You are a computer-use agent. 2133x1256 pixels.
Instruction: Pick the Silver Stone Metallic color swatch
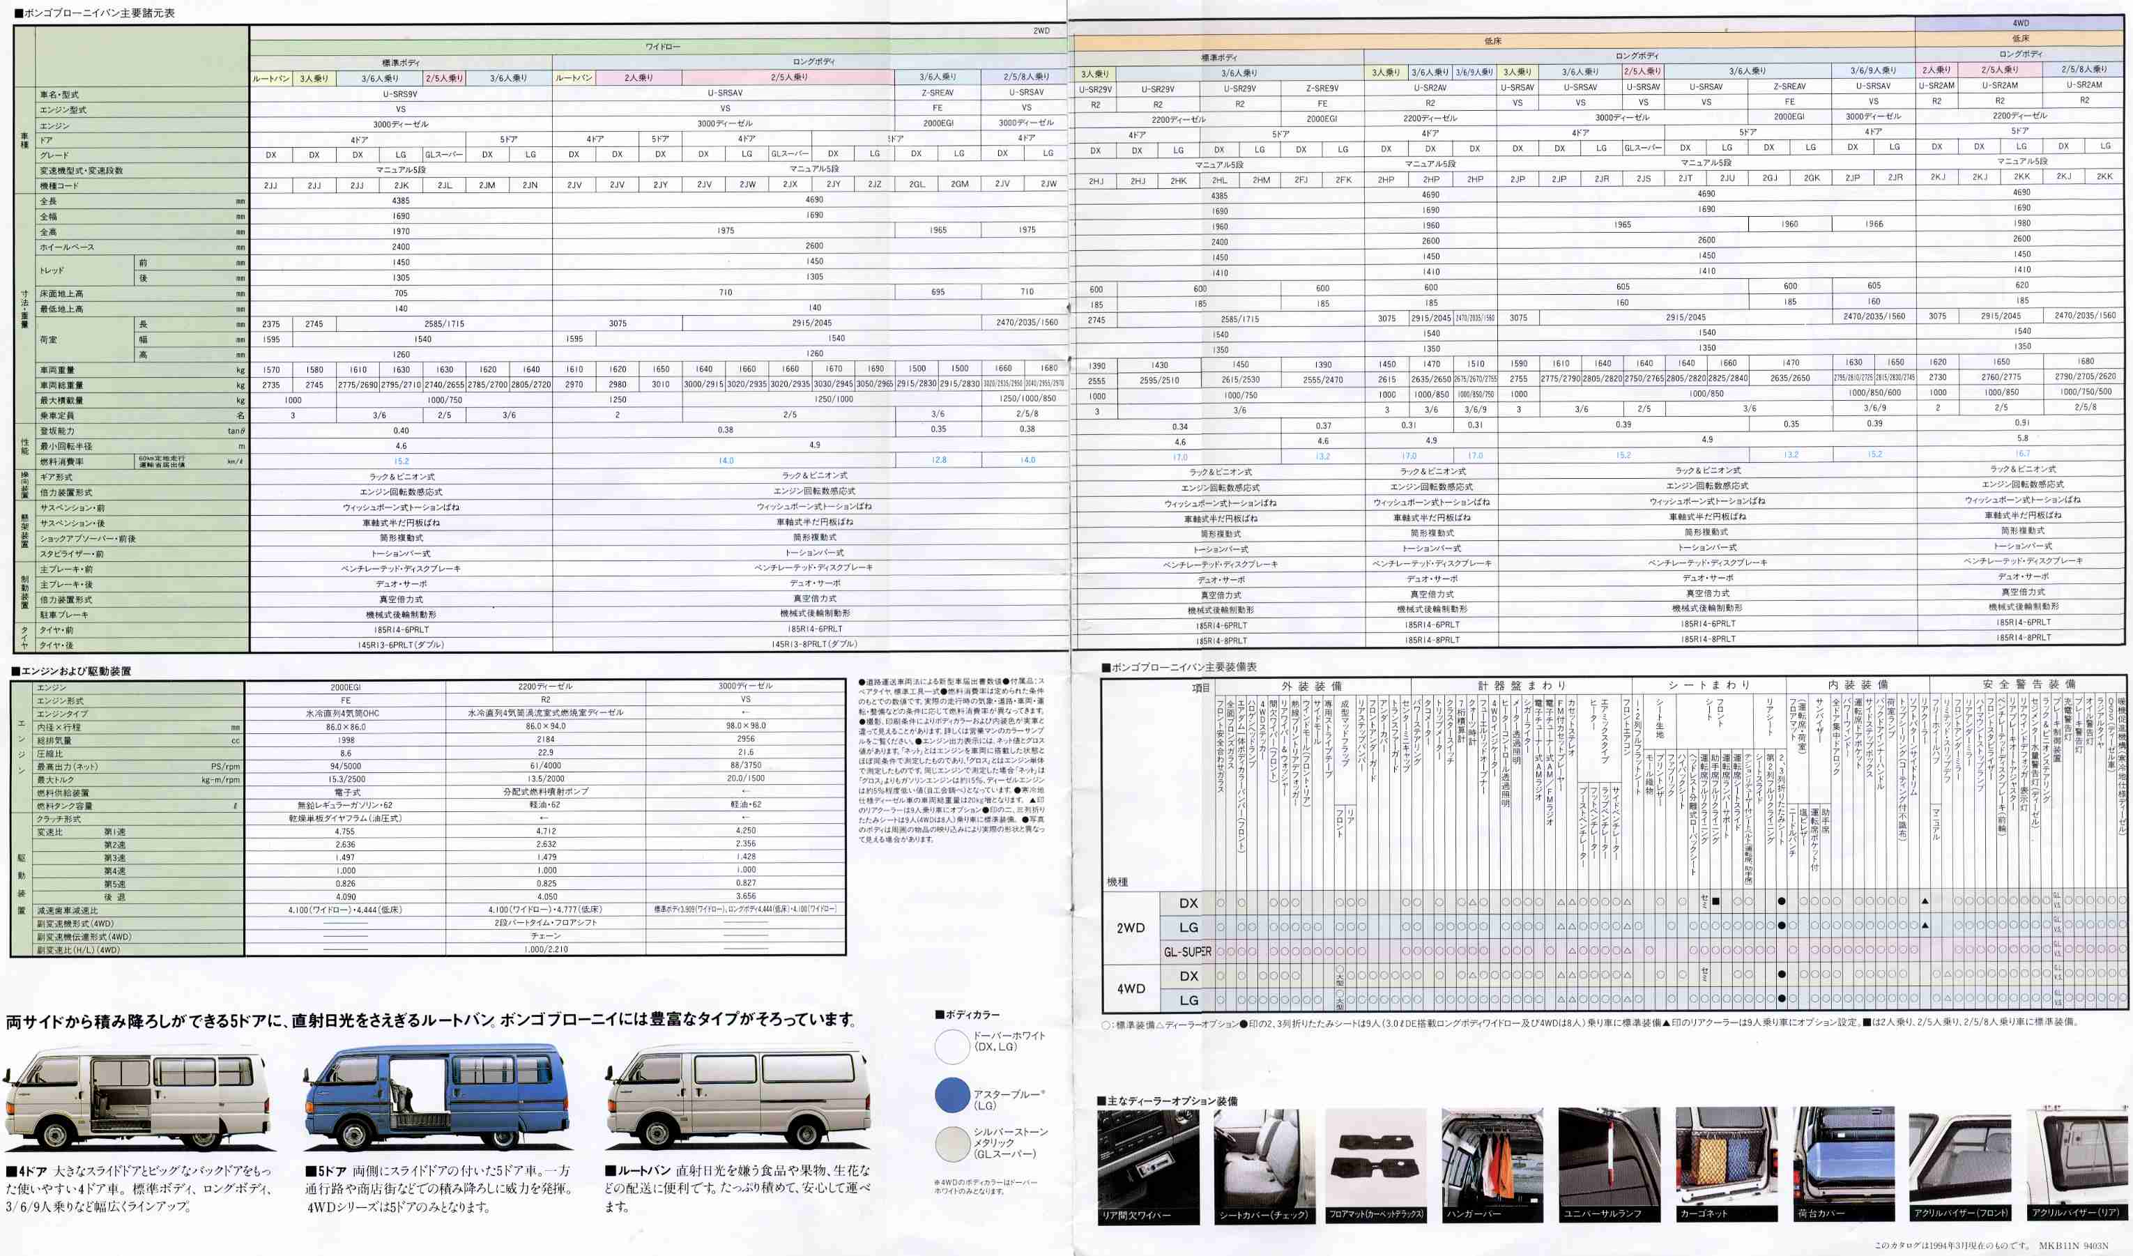951,1143
